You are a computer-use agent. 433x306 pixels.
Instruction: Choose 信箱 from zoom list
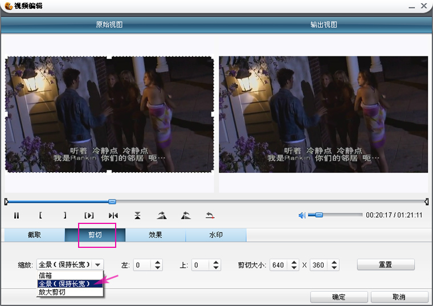(x=70, y=275)
